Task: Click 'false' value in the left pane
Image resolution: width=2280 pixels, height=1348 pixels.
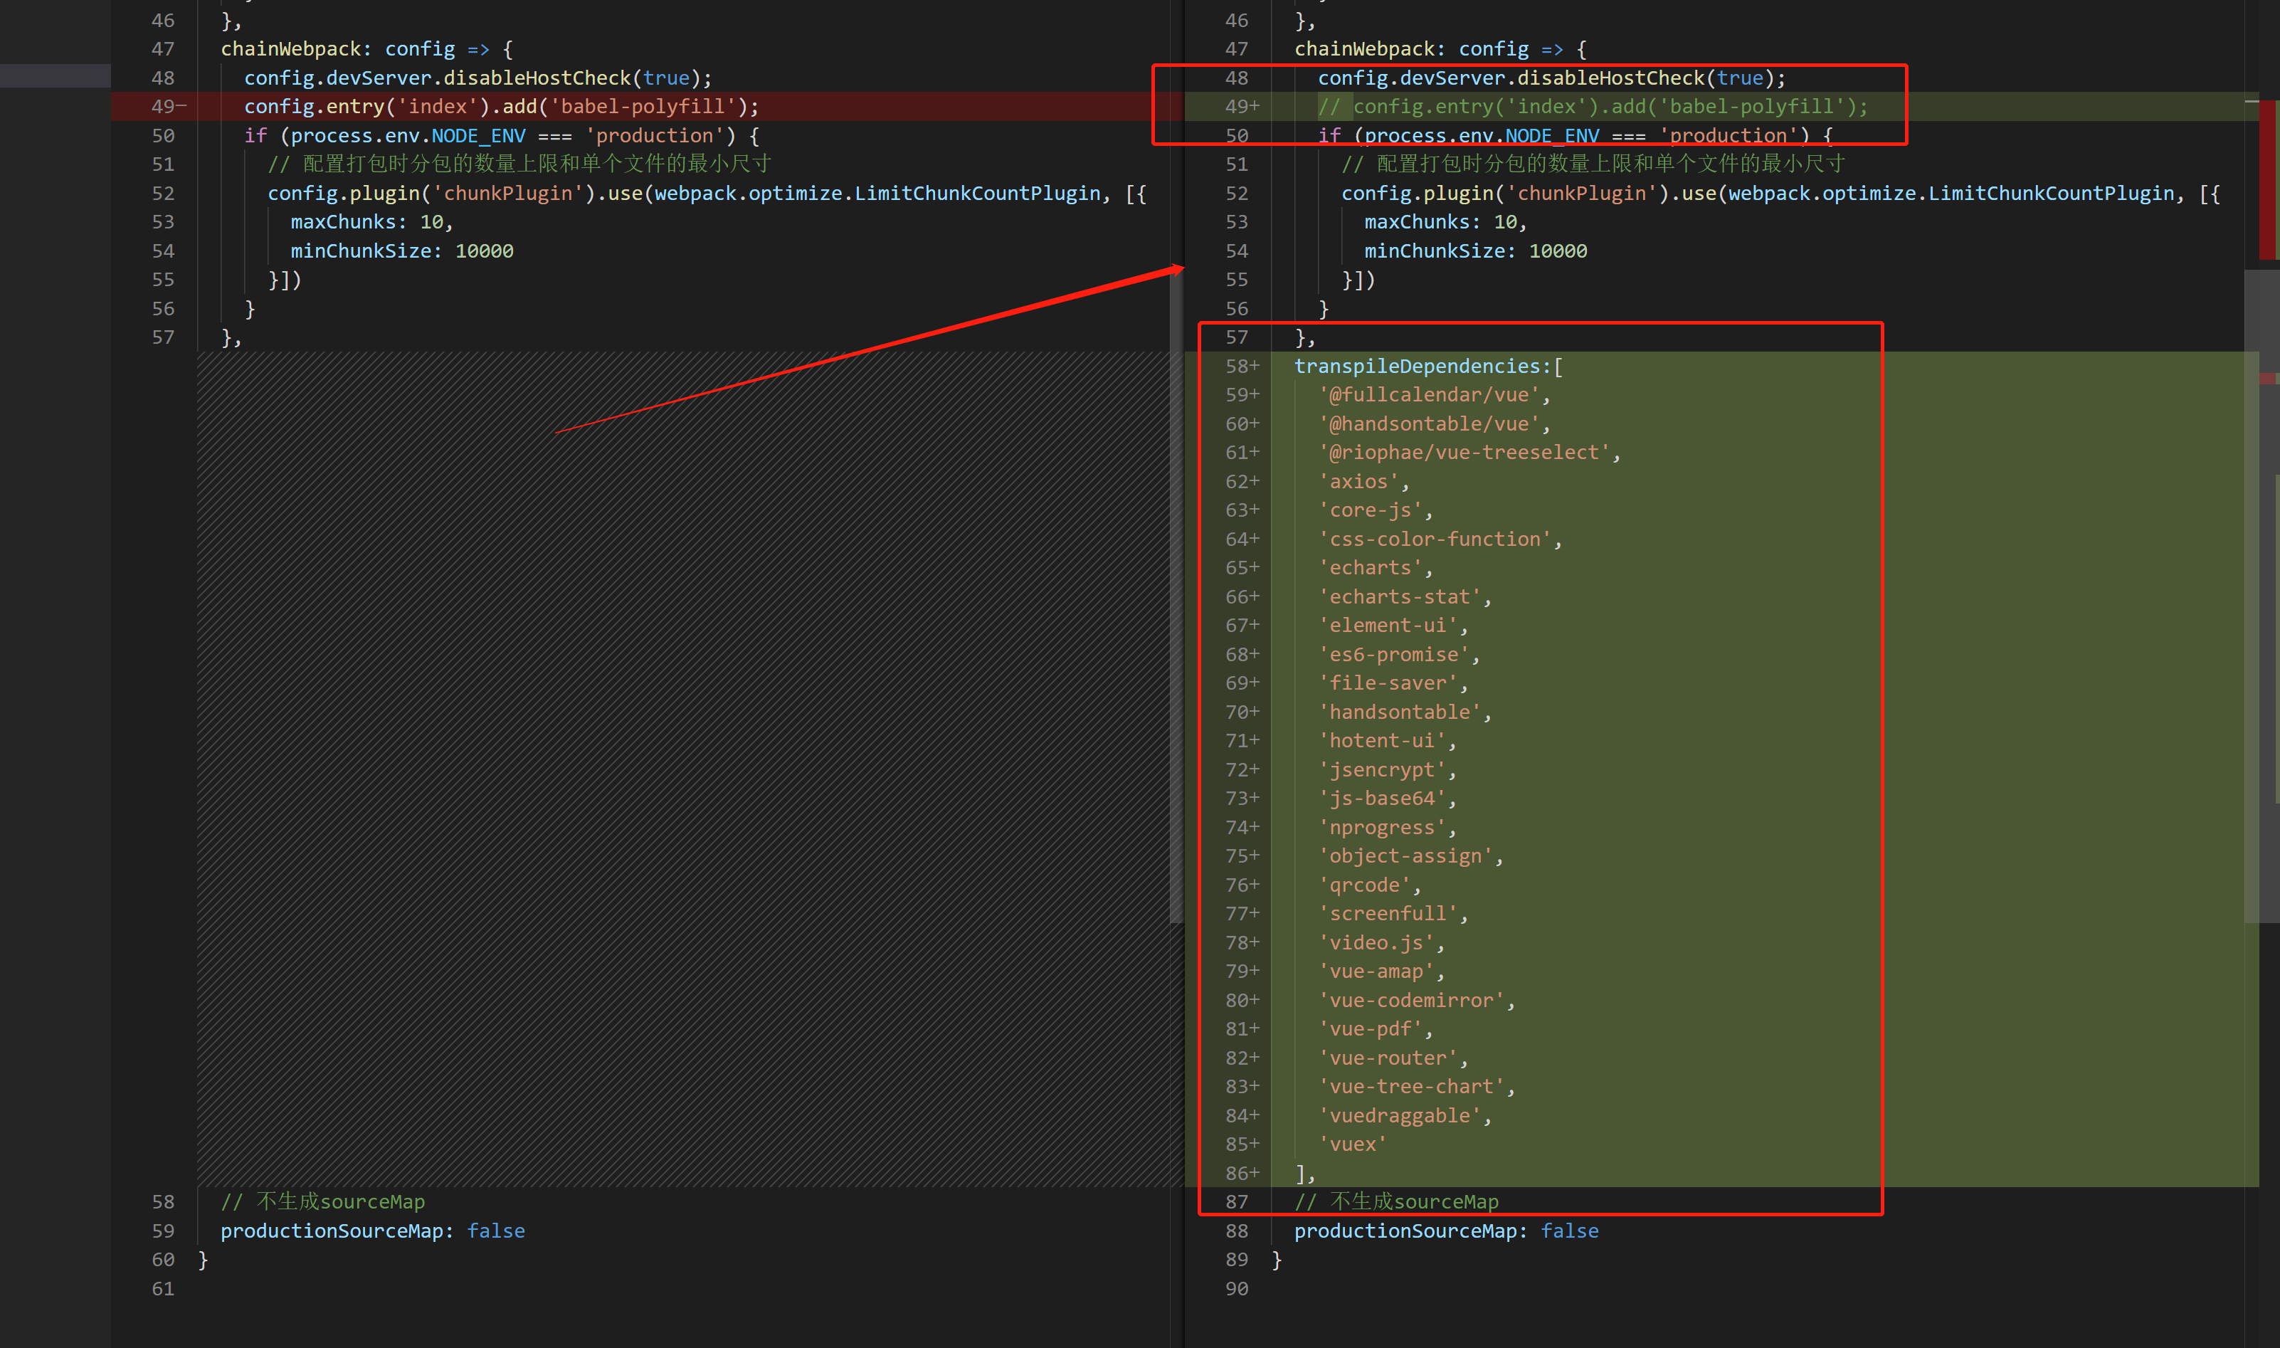Action: (x=496, y=1231)
